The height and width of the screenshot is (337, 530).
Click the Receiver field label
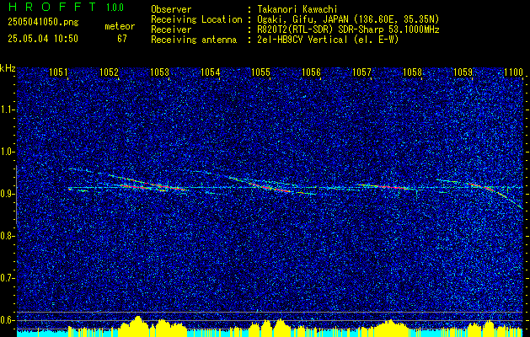(x=171, y=29)
